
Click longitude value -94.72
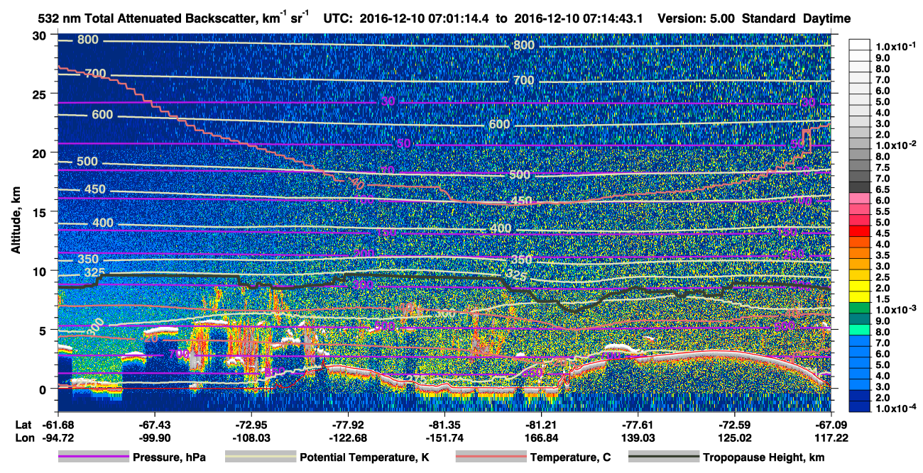coord(58,438)
